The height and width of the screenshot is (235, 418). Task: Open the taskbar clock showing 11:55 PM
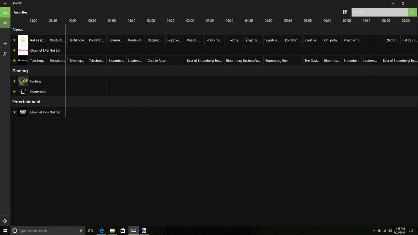tap(399, 231)
